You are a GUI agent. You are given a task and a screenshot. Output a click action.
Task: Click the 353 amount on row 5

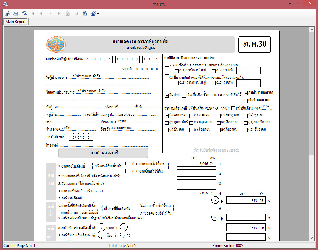[x=254, y=201]
